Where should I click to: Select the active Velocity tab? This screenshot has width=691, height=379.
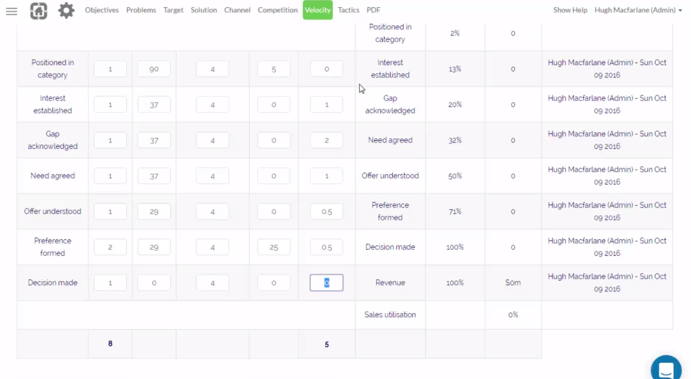point(318,10)
